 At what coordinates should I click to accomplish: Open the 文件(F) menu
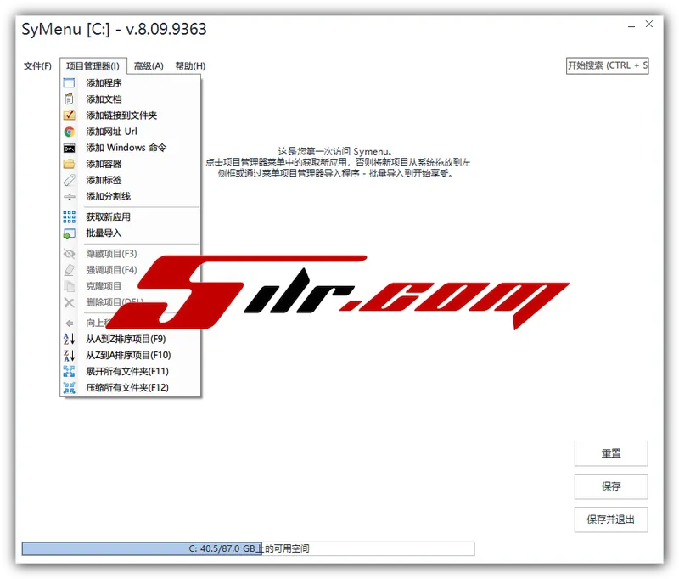[37, 66]
